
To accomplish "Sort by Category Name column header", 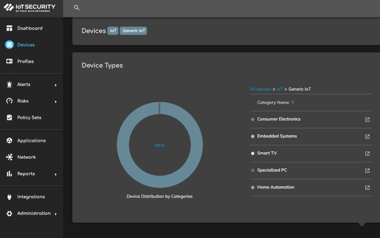I will pyautogui.click(x=273, y=102).
